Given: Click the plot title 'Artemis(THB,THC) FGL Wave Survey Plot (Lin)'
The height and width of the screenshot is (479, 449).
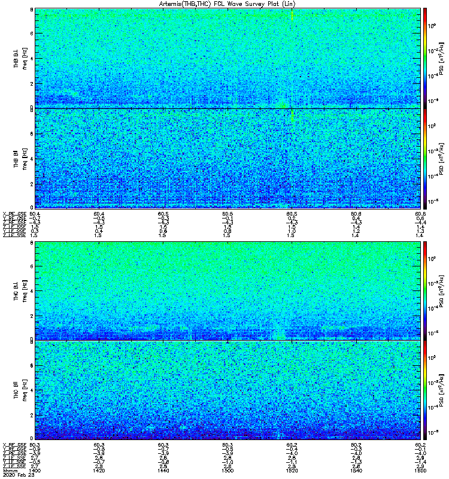Looking at the screenshot, I should point(227,4).
